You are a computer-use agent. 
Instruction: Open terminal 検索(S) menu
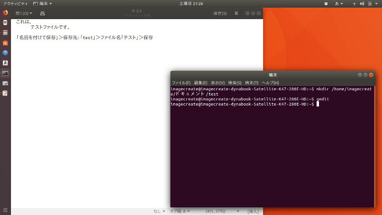coord(234,83)
